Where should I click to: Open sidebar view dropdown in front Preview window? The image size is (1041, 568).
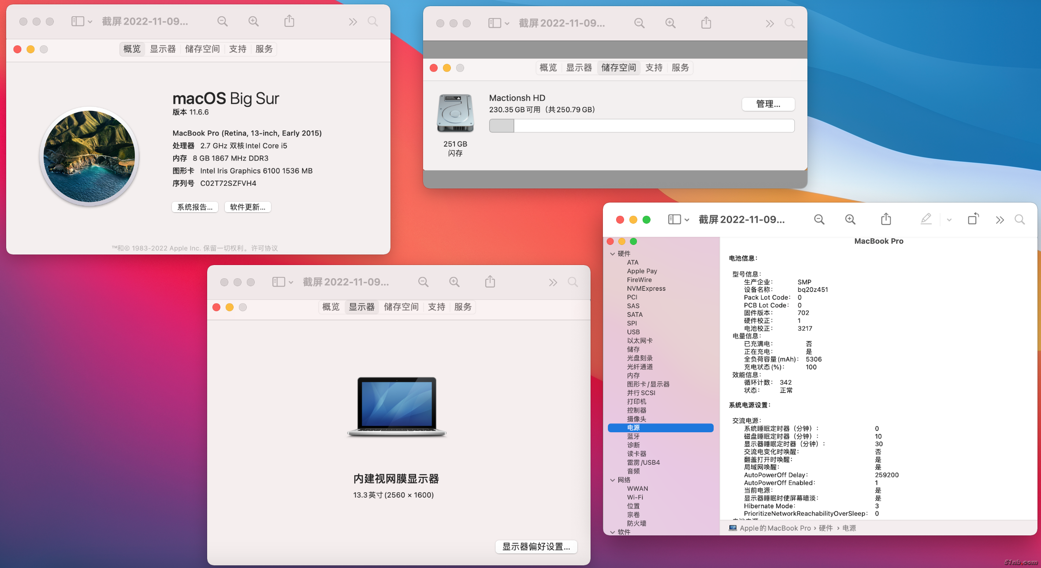coord(679,219)
